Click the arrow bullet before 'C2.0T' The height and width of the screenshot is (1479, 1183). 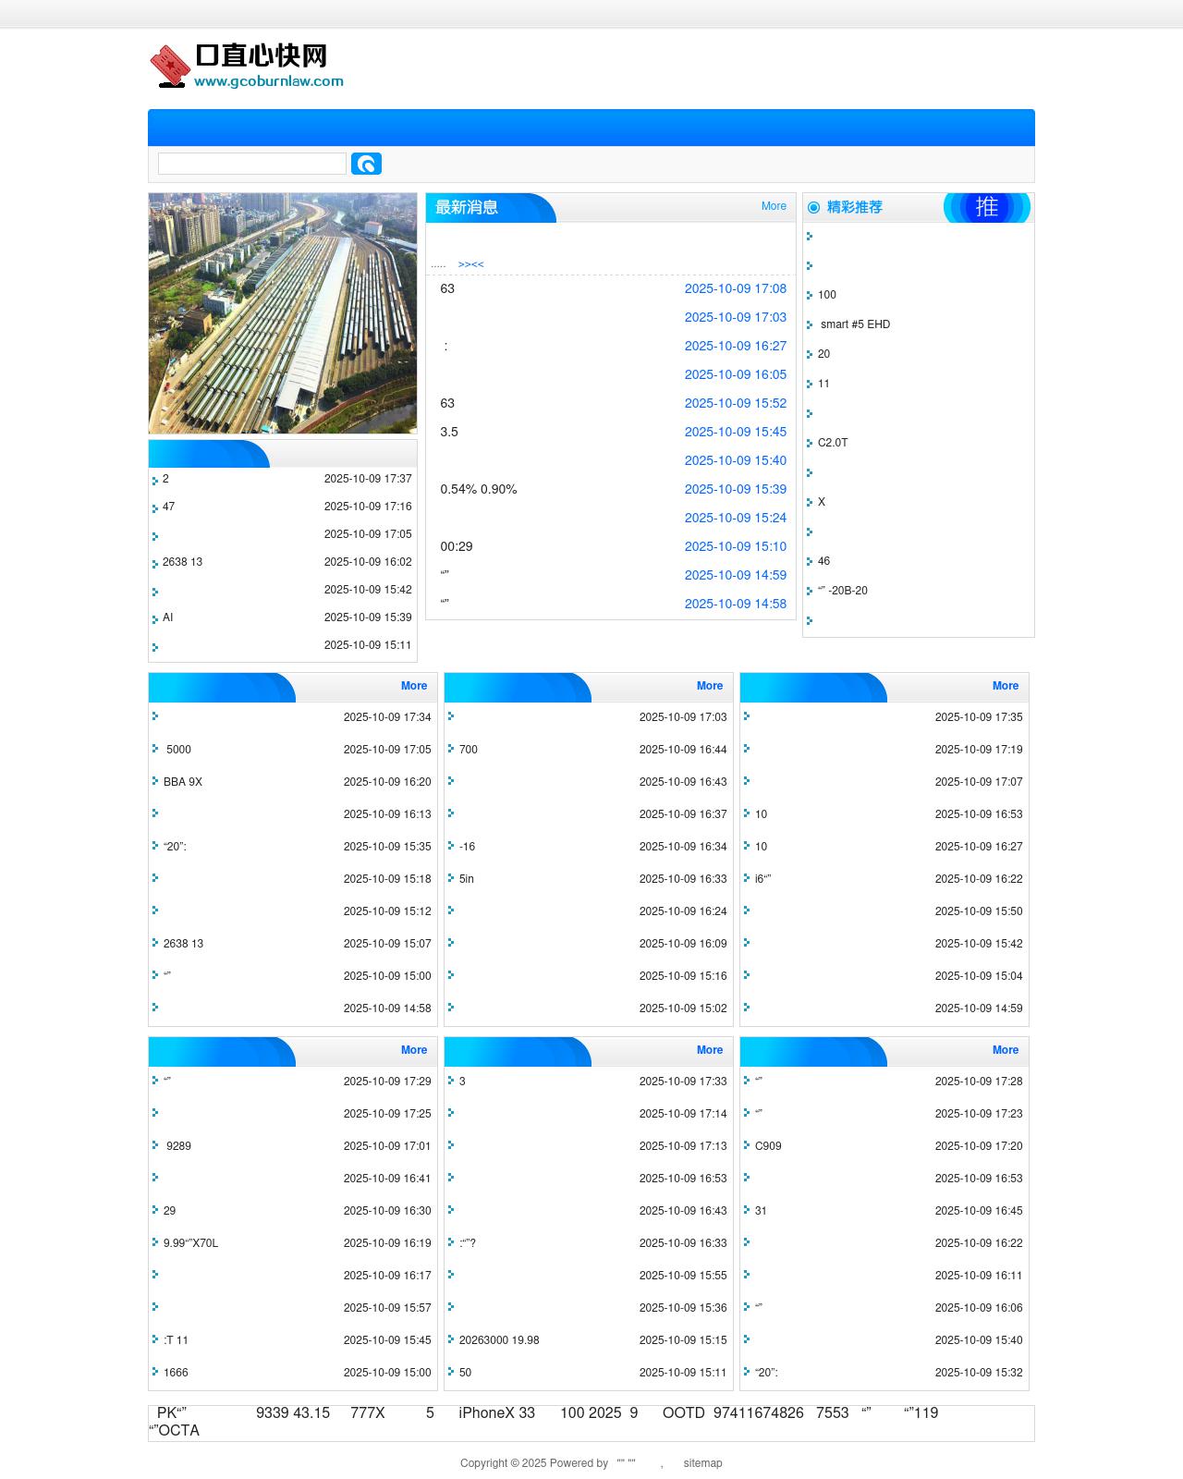click(x=810, y=444)
